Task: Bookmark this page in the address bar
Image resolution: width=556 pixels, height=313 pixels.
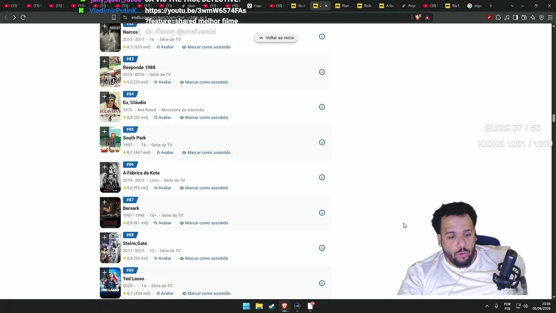Action: click(x=114, y=17)
